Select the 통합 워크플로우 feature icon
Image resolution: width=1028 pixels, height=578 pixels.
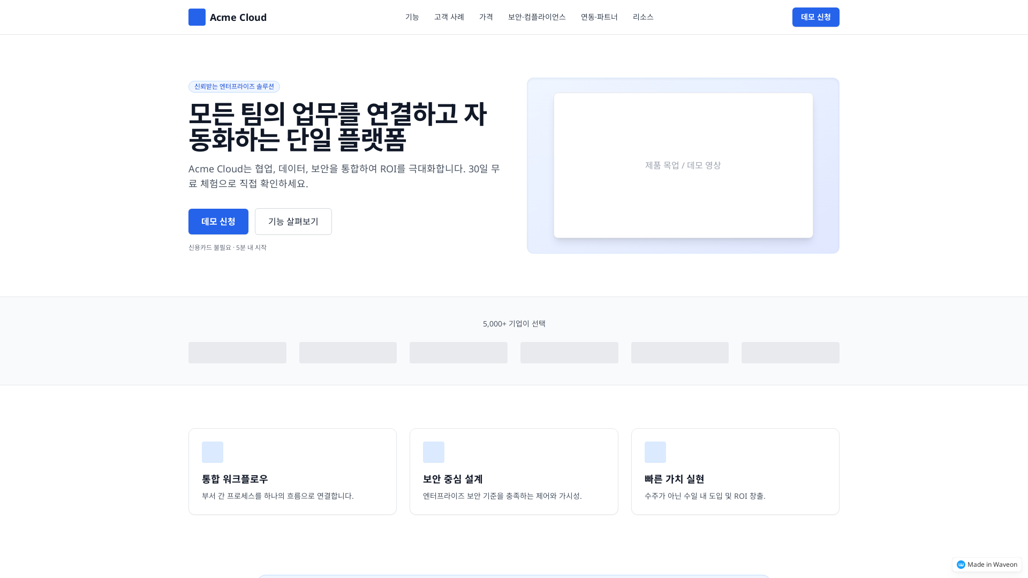click(x=213, y=452)
